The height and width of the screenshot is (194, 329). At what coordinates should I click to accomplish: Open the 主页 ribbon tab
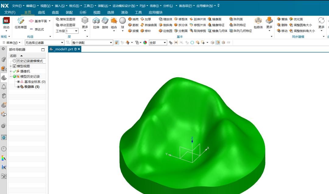point(28,12)
